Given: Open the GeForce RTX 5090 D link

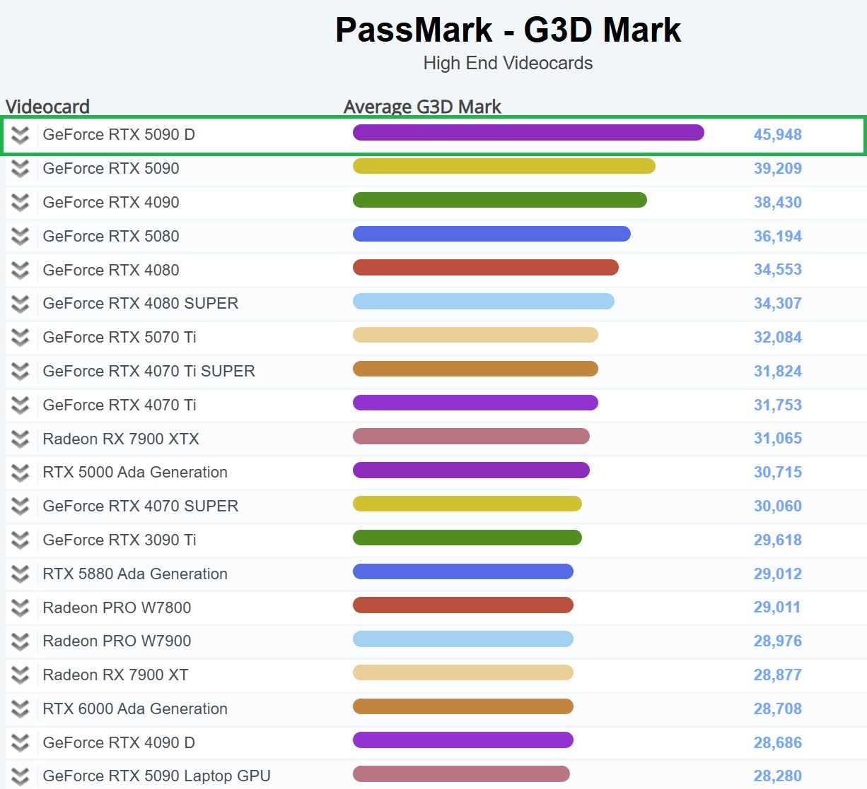Looking at the screenshot, I should pos(119,134).
